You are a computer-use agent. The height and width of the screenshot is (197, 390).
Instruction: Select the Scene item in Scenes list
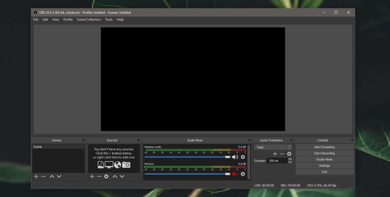pyautogui.click(x=58, y=147)
